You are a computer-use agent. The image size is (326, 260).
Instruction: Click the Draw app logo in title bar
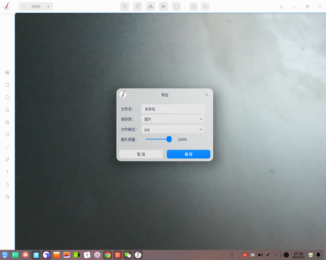tap(7, 6)
